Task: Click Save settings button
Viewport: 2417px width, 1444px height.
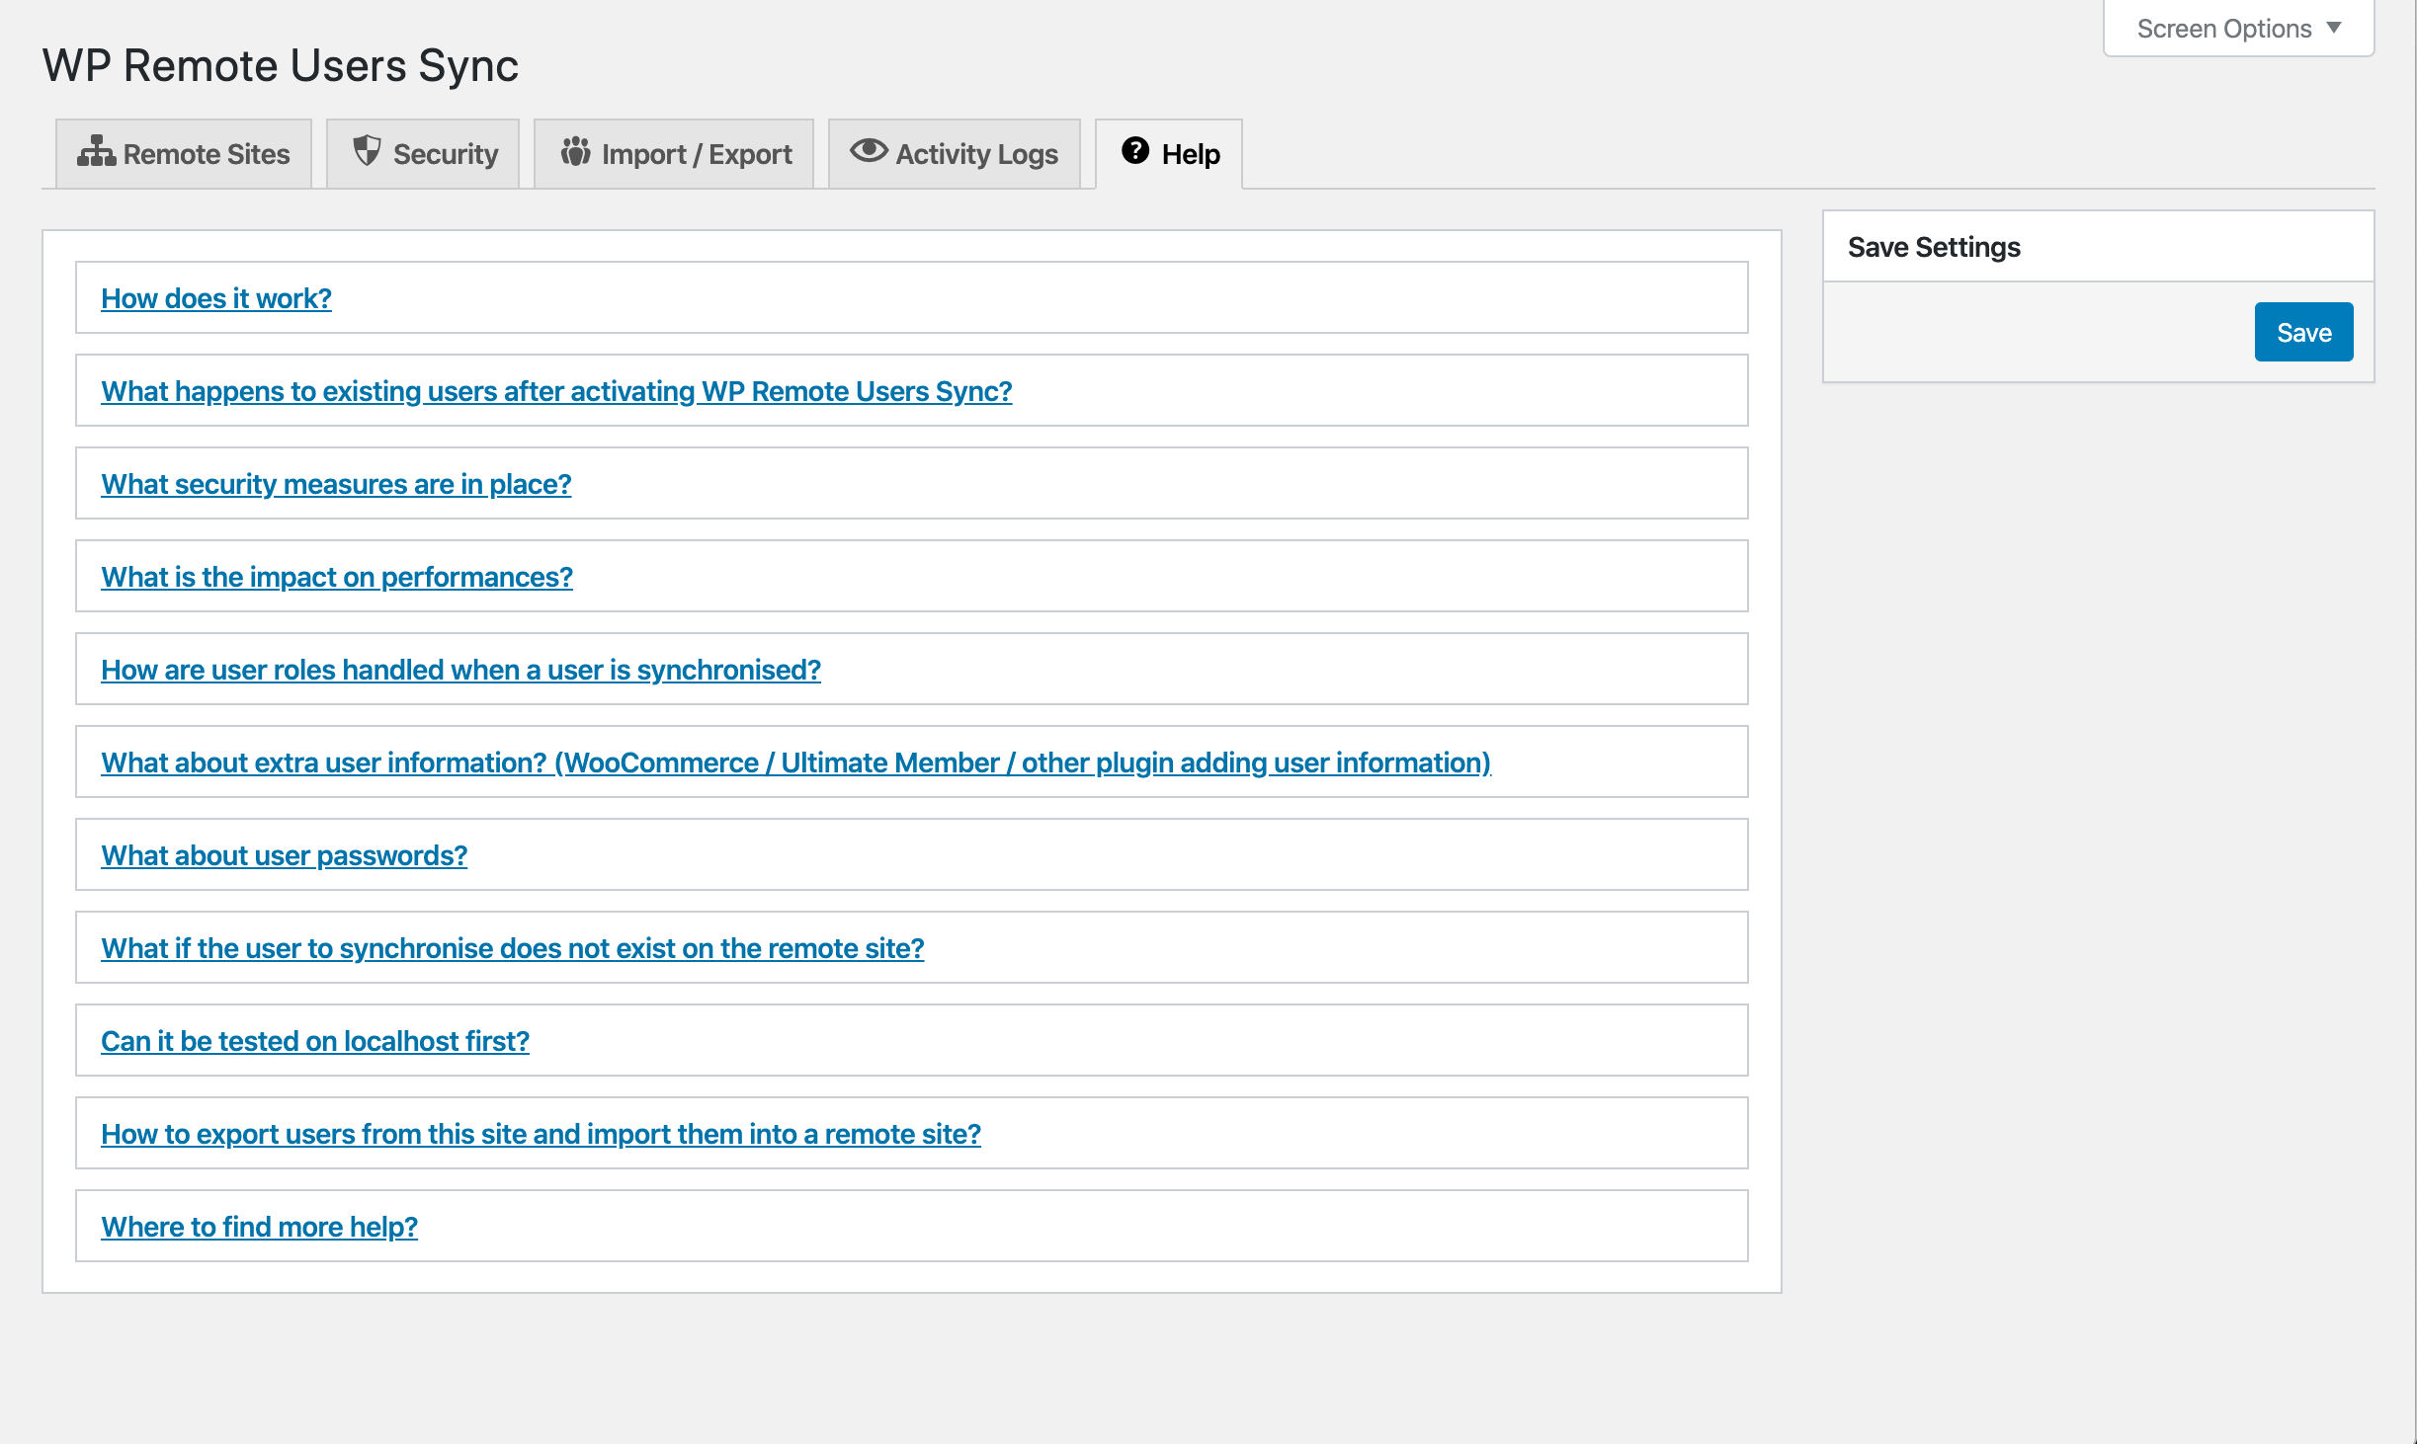Action: point(2307,332)
